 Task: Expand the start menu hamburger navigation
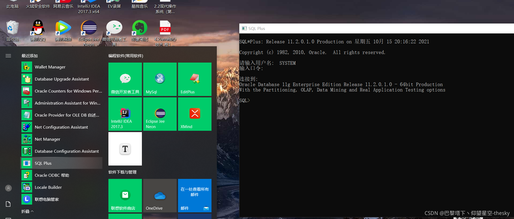(x=8, y=56)
